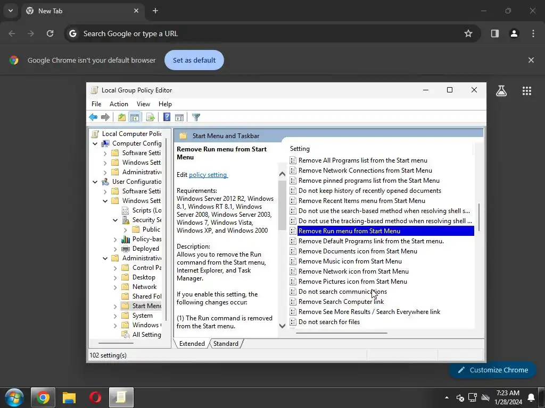Select Remove Documents icon from Start Menu
Screen dimensions: 545x408
(x=358, y=251)
